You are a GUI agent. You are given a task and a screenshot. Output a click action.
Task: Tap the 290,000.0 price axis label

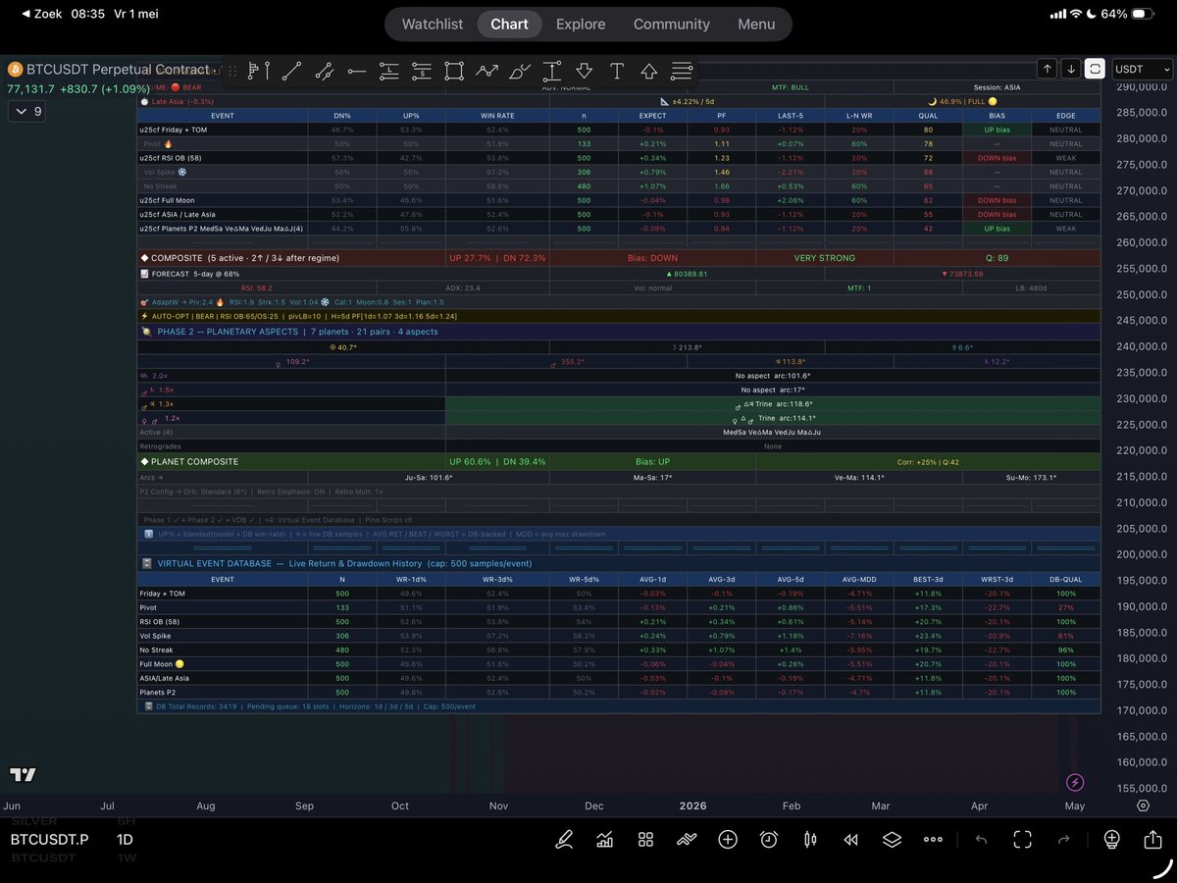(1142, 87)
